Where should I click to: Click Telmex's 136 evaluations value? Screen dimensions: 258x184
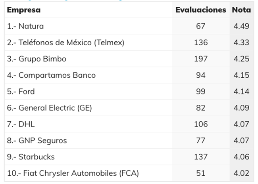coord(201,42)
